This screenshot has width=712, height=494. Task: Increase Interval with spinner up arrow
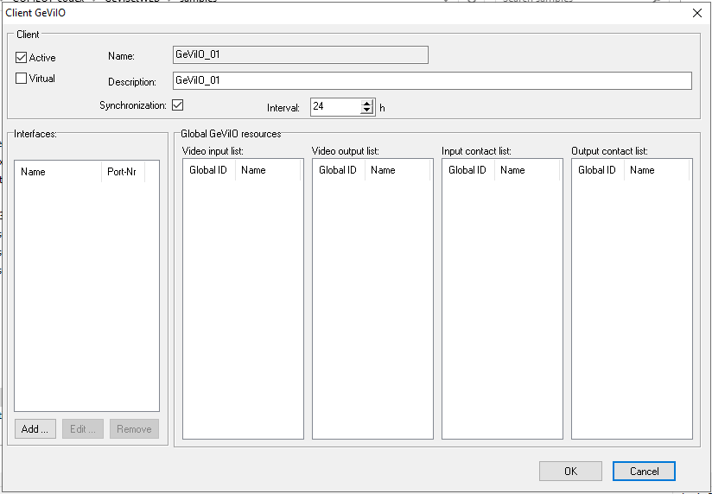[367, 103]
